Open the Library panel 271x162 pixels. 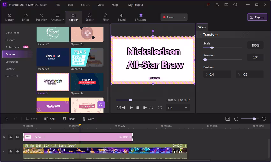9,17
